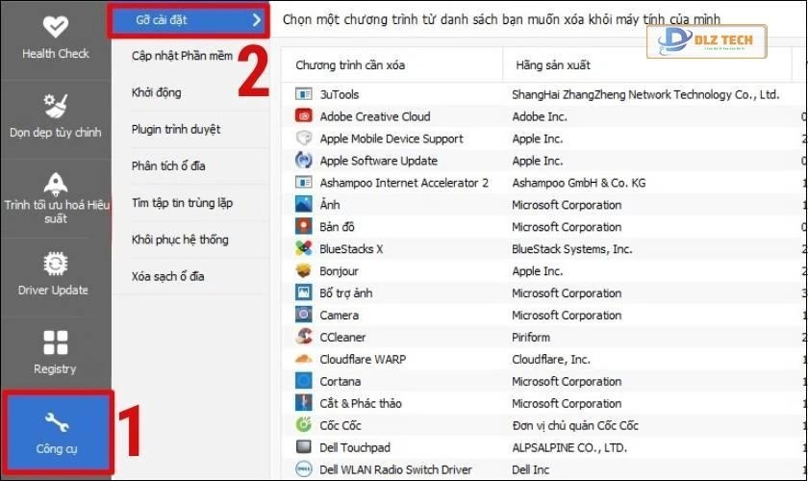Open Plugin trình duyệt section

click(x=176, y=129)
